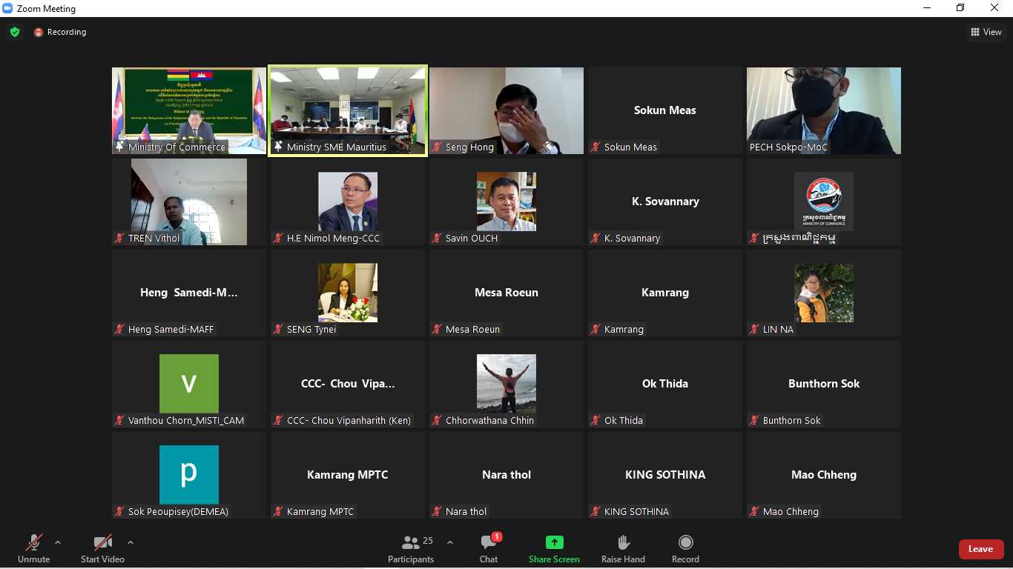Click the Ok Thida participant tile
This screenshot has width=1013, height=569.
665,384
